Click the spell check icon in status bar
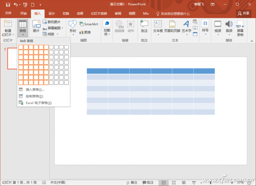Screen dimensions: 256x186 [44, 182]
